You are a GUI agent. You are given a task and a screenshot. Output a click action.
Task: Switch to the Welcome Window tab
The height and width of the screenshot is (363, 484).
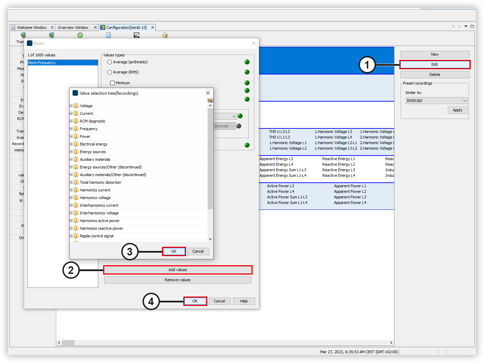[x=32, y=27]
